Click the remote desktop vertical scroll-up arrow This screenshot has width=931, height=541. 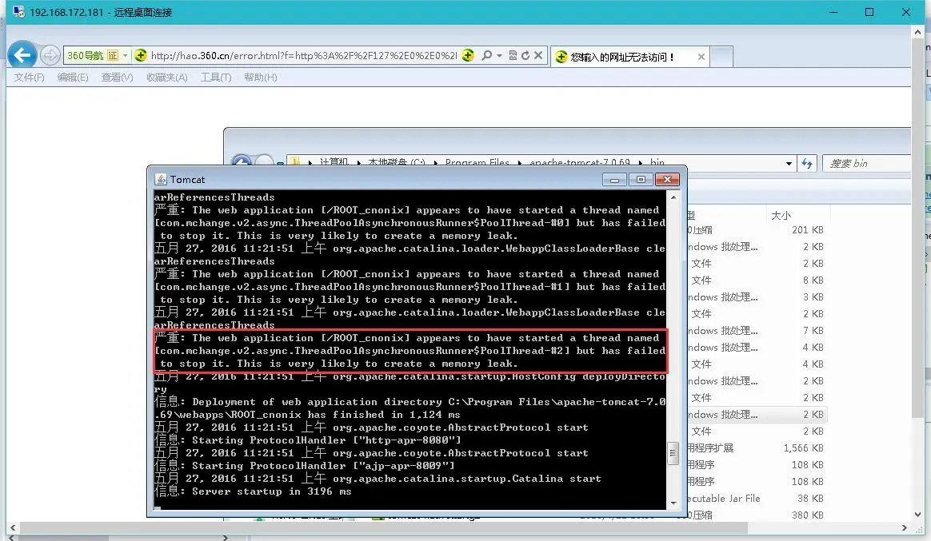tap(918, 32)
